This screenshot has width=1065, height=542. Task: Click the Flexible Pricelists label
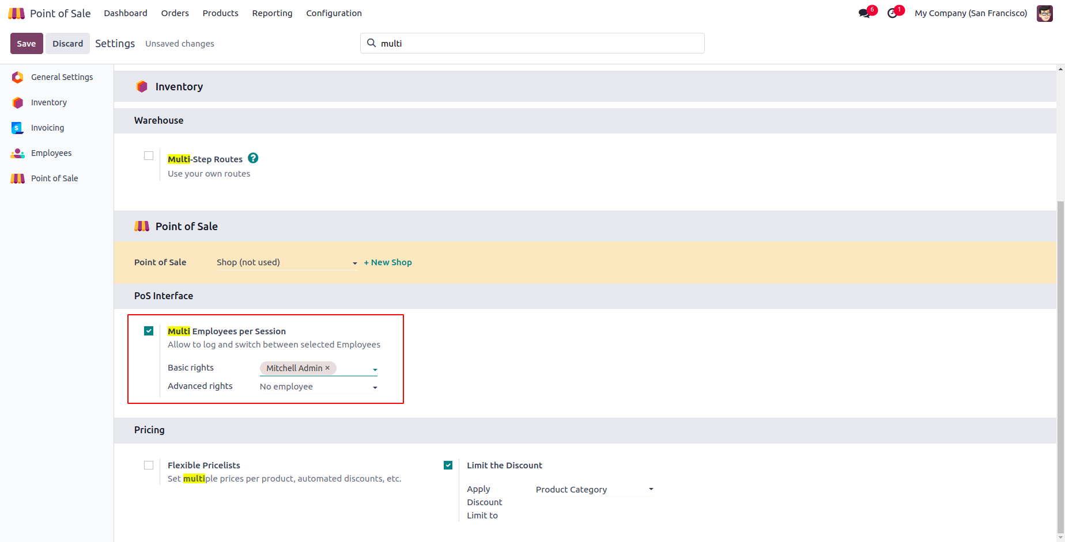tap(204, 465)
